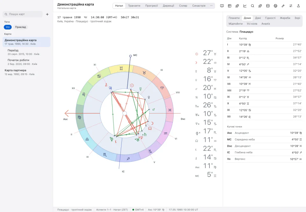Open the sliders settings icon
306x212 pixels.
[291, 6]
